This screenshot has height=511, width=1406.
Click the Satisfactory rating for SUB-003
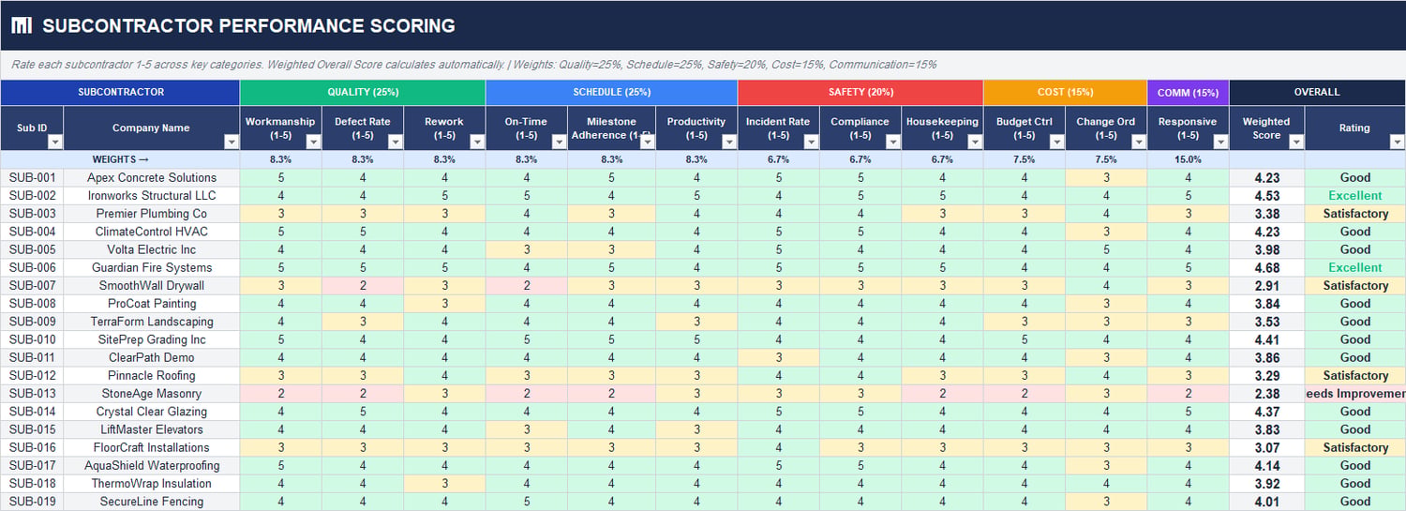1354,214
